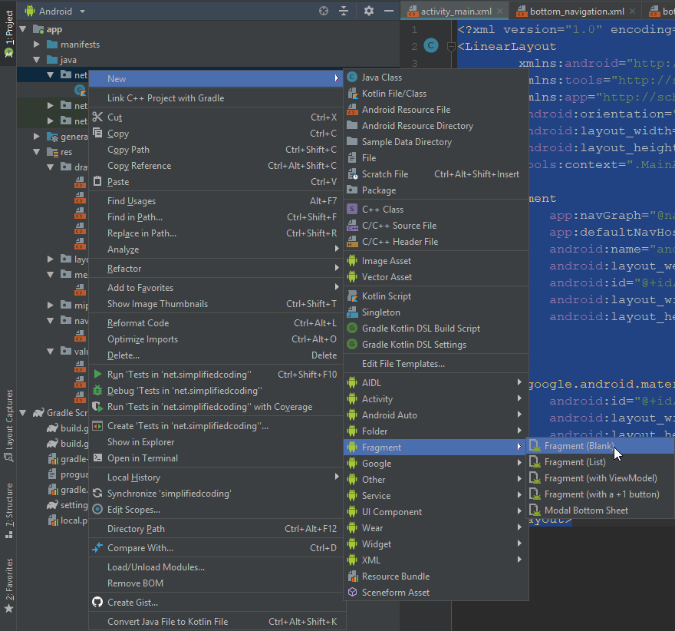This screenshot has height=631, width=675.
Task: Close the activity_main.xml tab
Action: tap(499, 12)
